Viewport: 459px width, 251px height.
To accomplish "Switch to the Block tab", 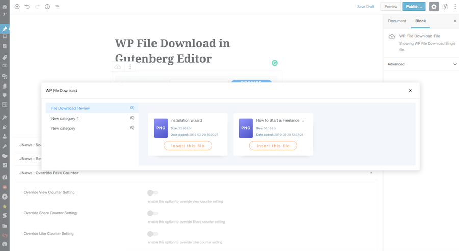I will pyautogui.click(x=420, y=21).
